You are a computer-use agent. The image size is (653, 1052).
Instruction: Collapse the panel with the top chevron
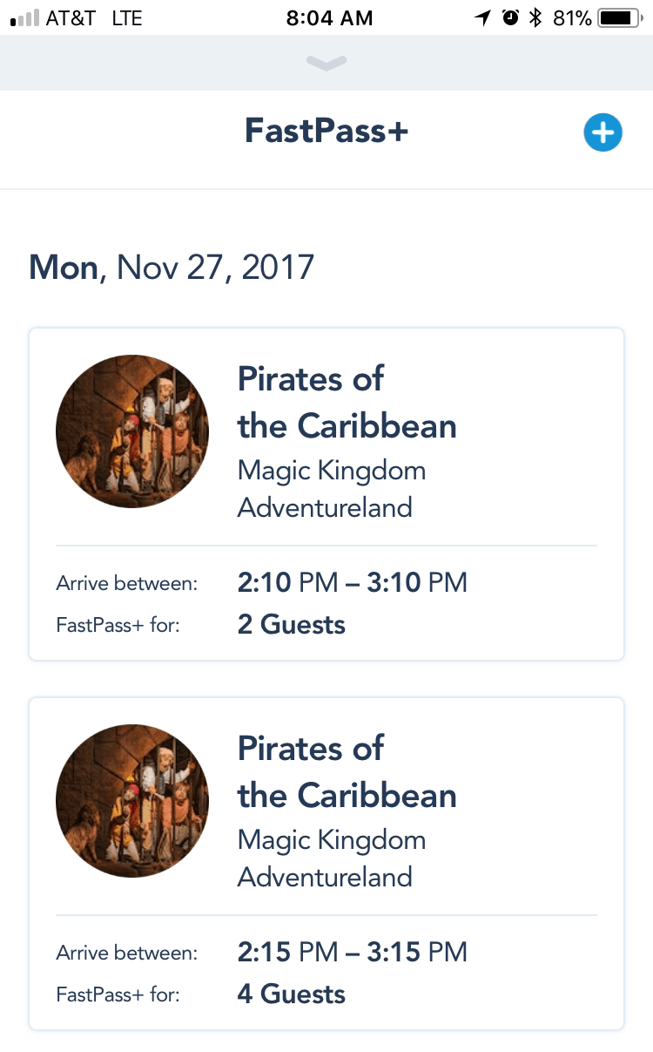click(x=326, y=63)
